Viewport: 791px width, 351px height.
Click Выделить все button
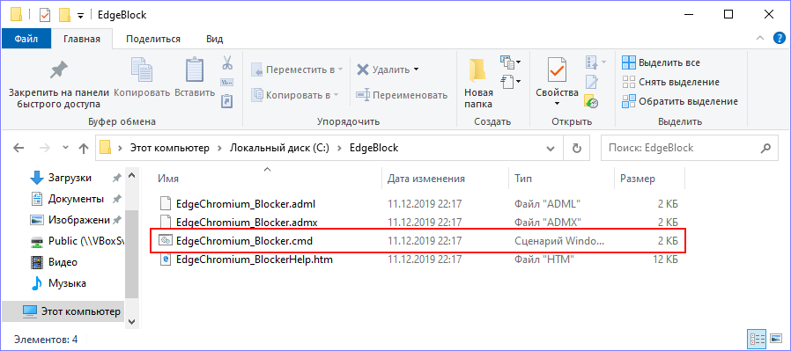tap(661, 62)
